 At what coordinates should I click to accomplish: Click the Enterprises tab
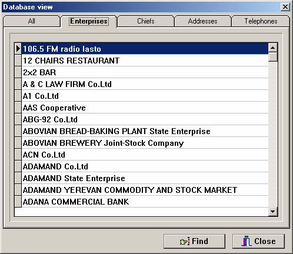(89, 21)
